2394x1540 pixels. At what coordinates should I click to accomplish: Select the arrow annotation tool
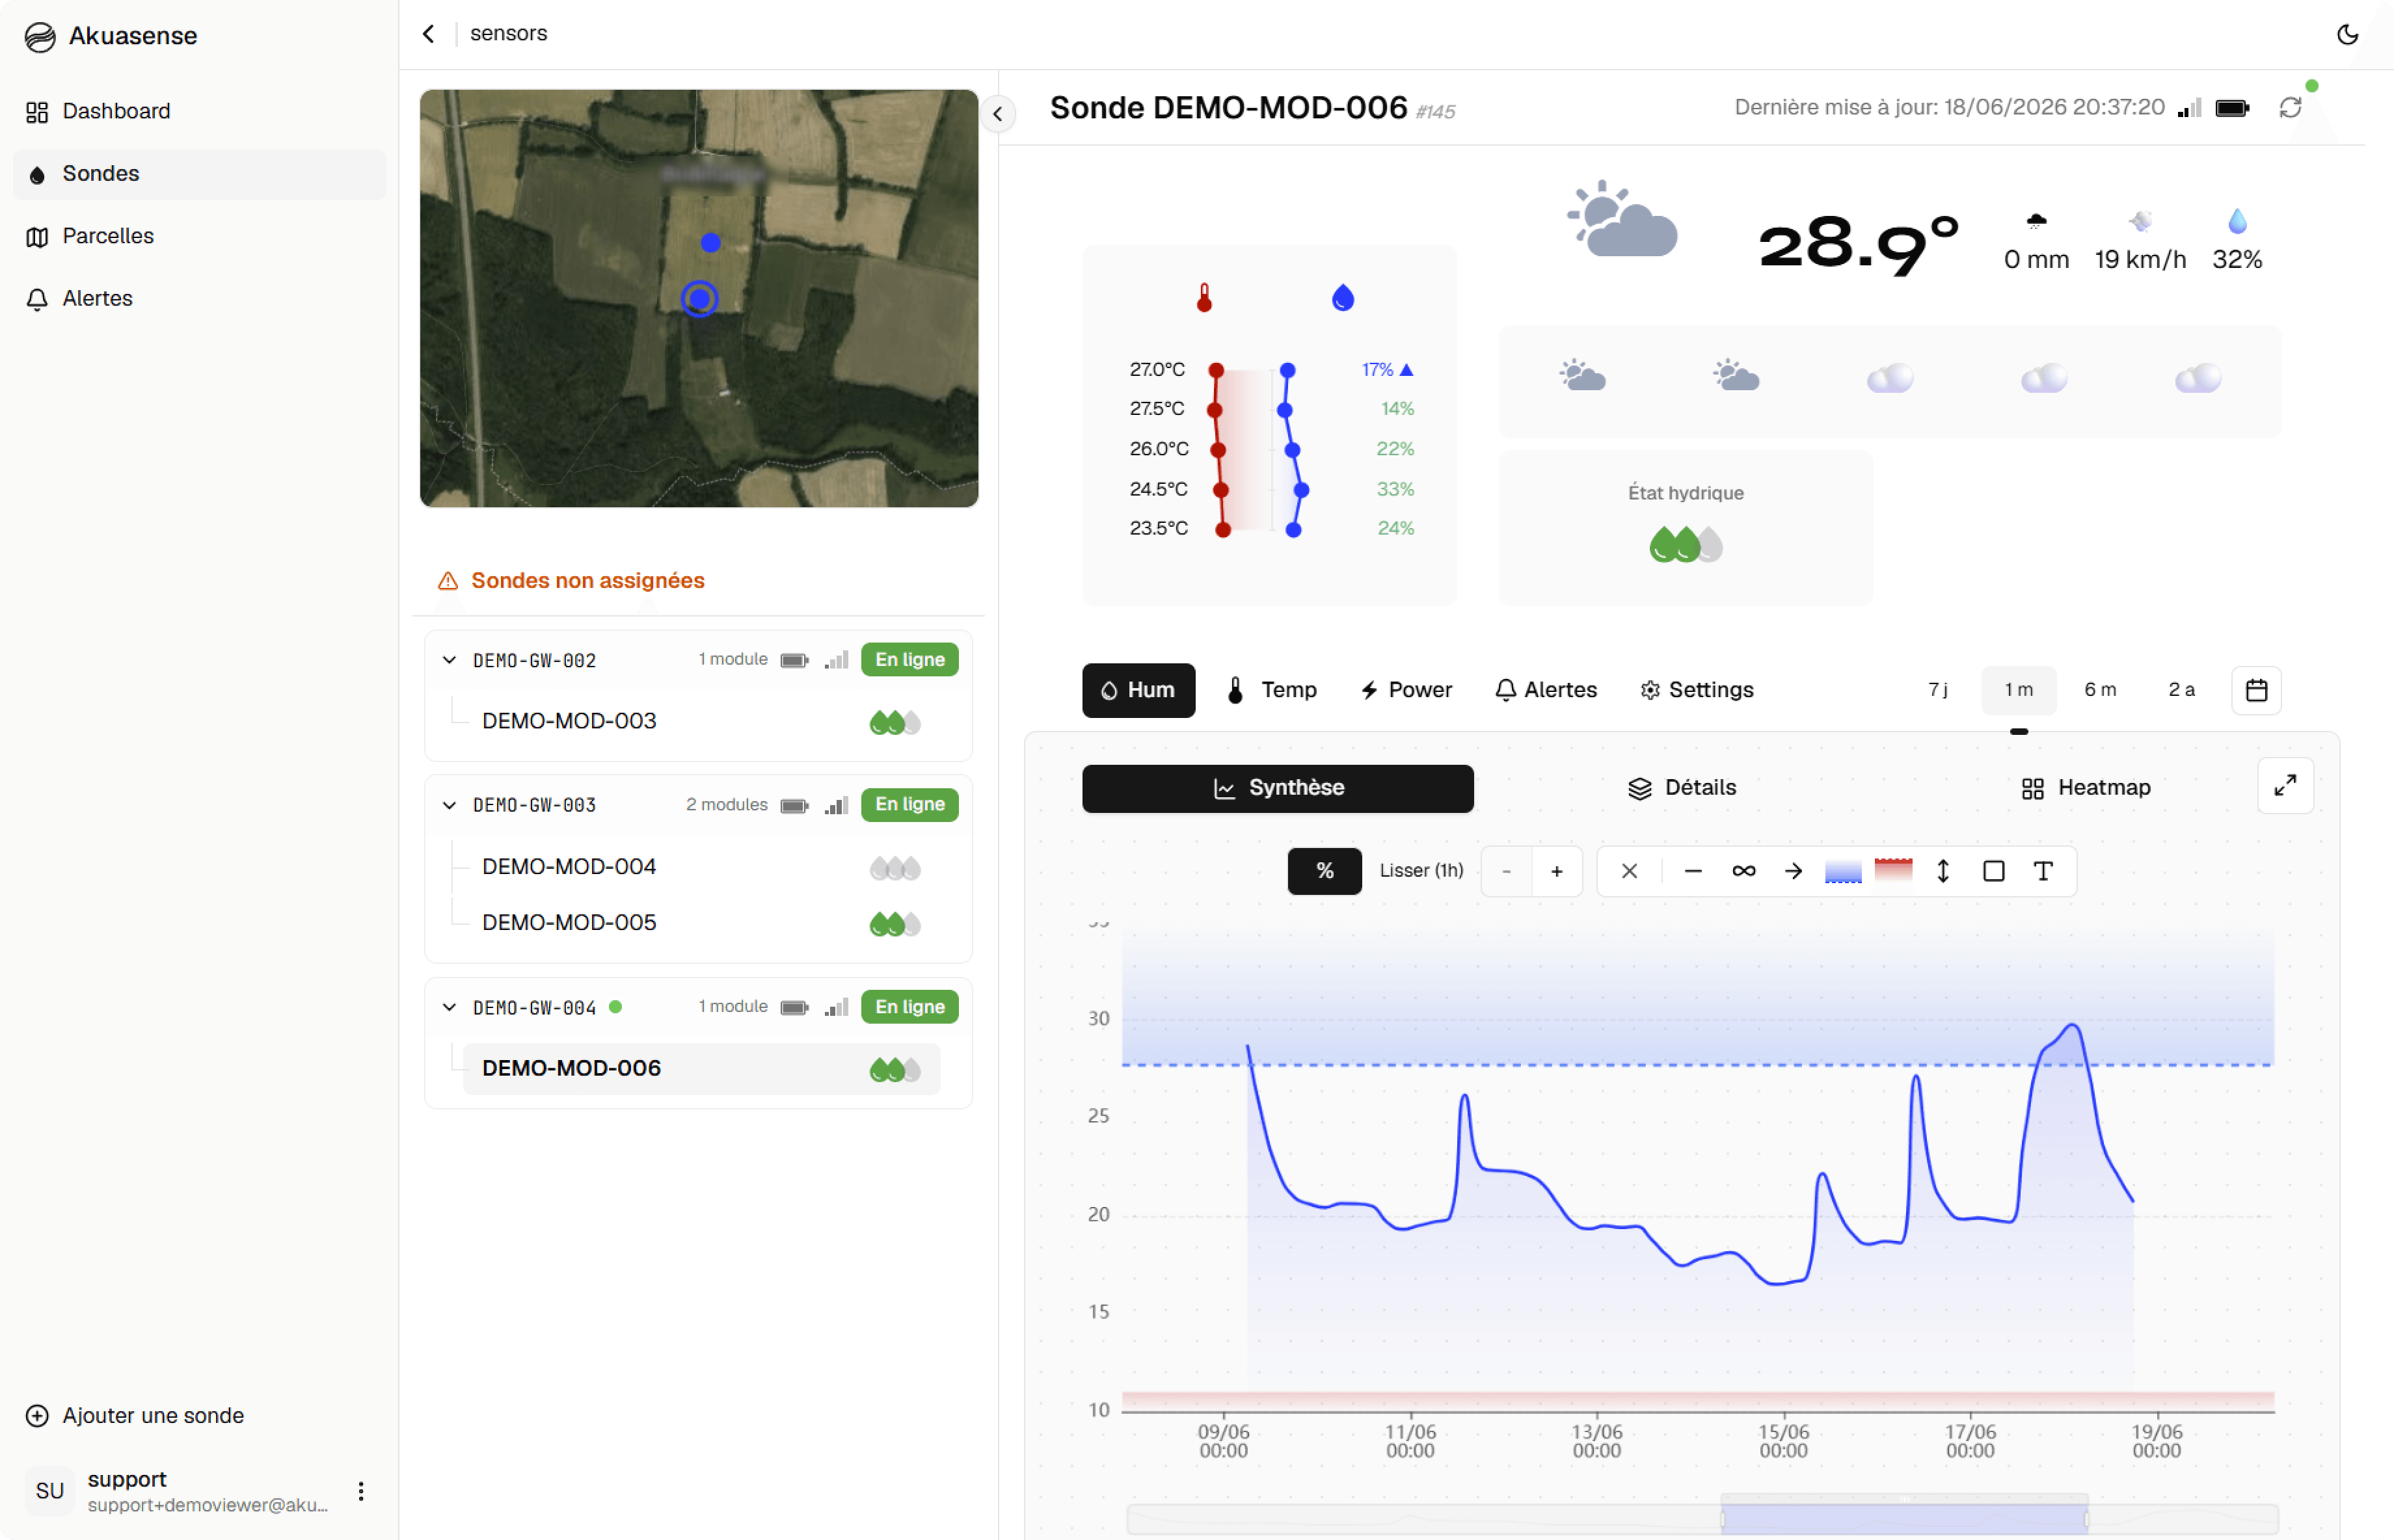[x=1793, y=871]
